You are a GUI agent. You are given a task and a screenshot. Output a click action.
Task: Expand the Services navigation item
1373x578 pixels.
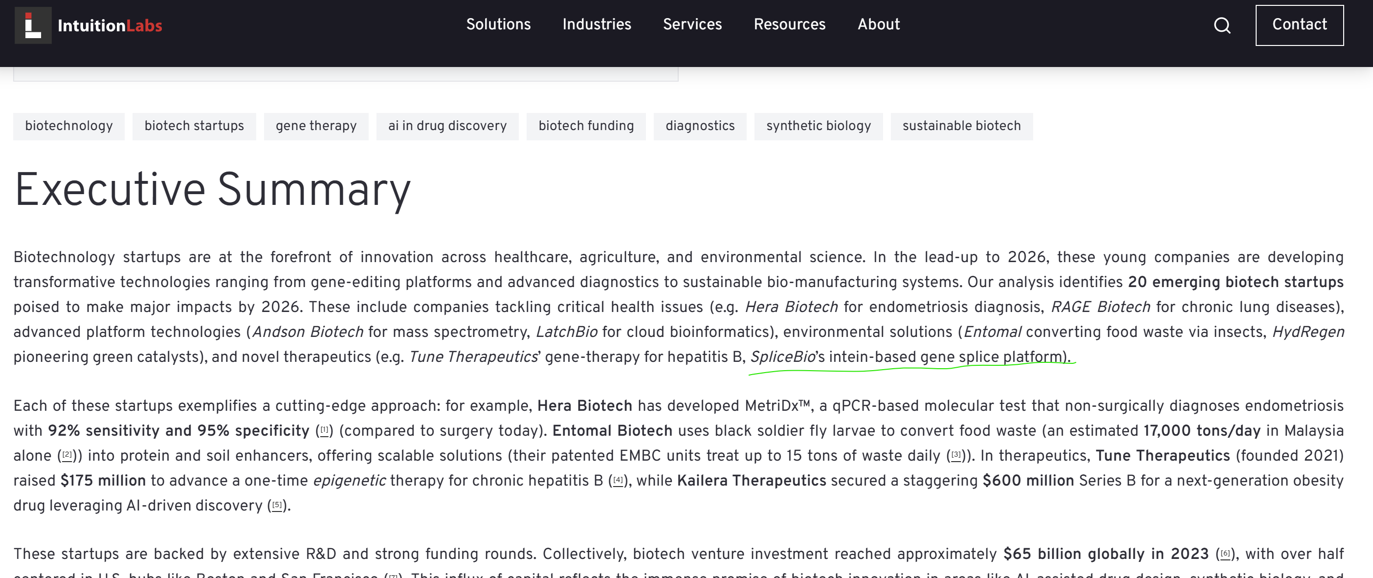(x=692, y=24)
